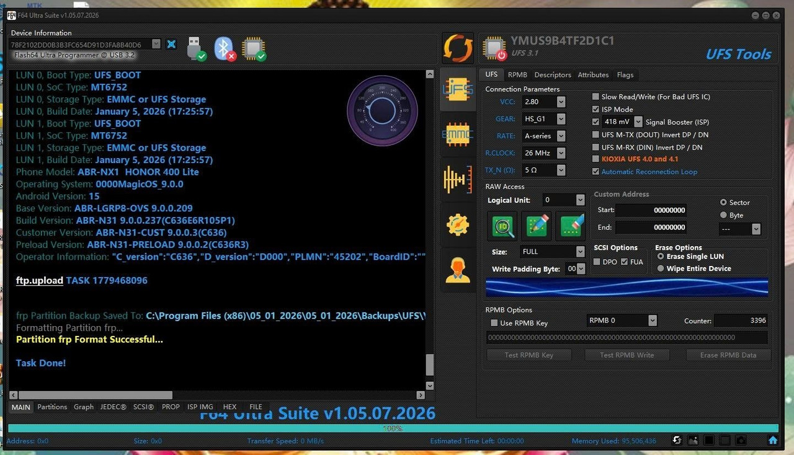Click the blue refresh icon beside device serial
This screenshot has height=455, width=794.
172,44
